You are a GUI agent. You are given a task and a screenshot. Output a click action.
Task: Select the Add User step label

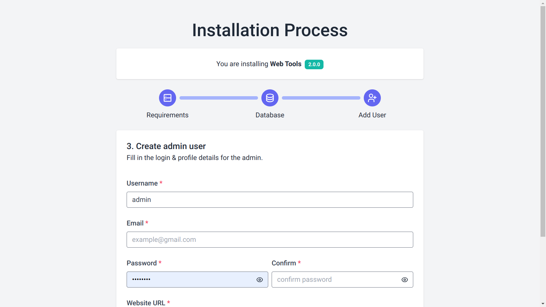point(372,115)
